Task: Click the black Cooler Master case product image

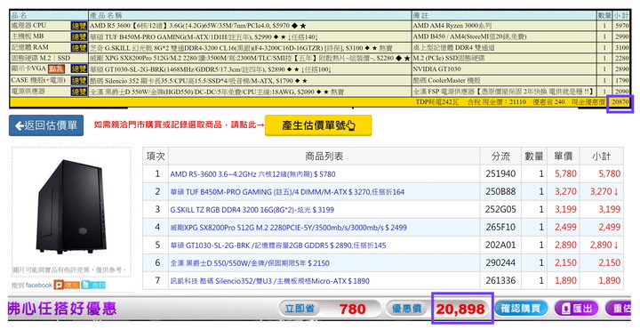Action: [72, 206]
